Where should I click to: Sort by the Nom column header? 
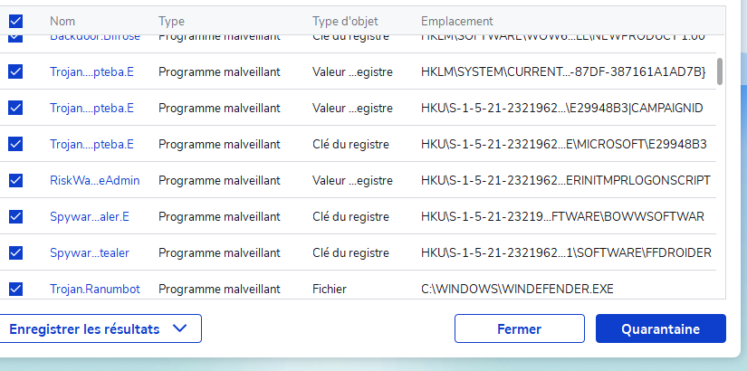coord(62,20)
